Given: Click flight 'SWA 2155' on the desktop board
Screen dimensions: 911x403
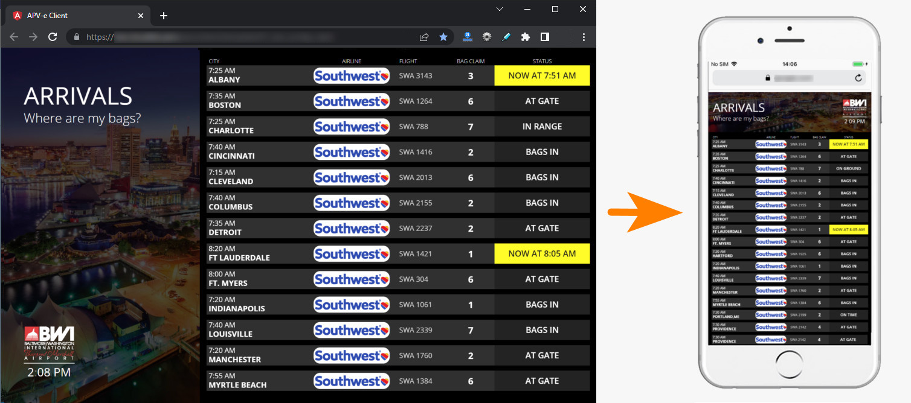Looking at the screenshot, I should pyautogui.click(x=416, y=203).
